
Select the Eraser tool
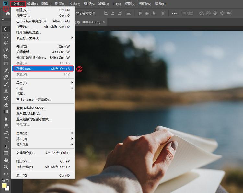6,105
